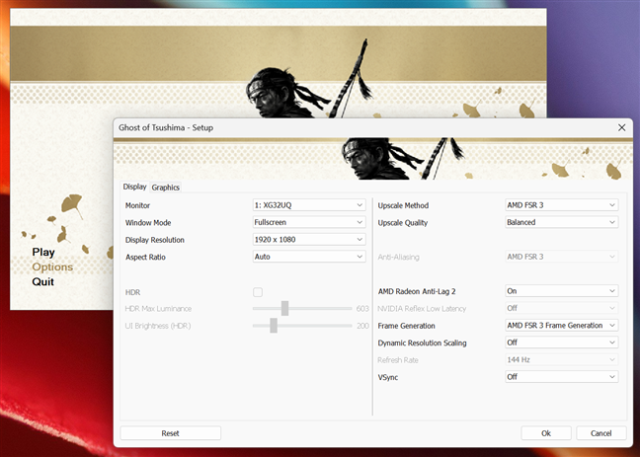640x457 pixels.
Task: Confirm settings with the Ok button
Action: [546, 433]
